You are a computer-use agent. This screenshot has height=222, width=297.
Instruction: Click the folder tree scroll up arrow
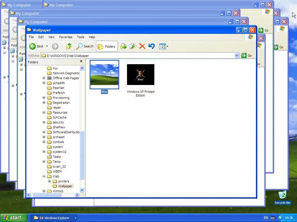82,68
